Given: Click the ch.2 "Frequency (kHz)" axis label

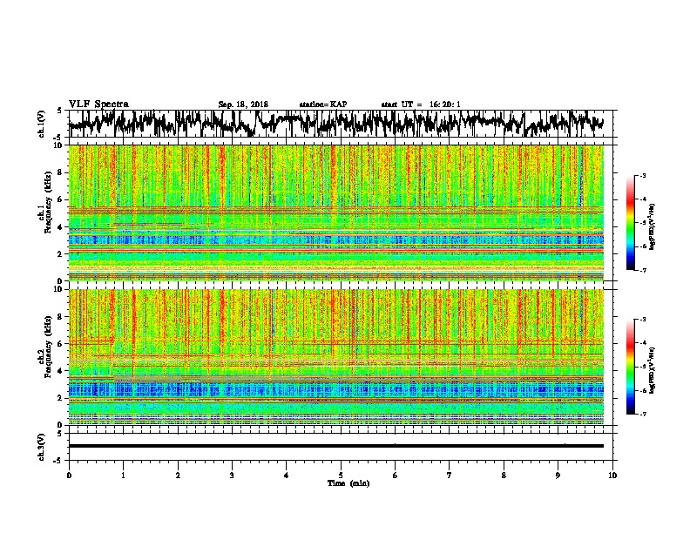Looking at the screenshot, I should click(48, 347).
